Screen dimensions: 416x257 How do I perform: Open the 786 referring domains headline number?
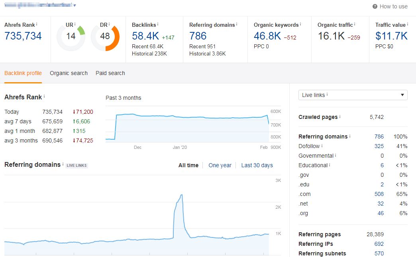198,36
